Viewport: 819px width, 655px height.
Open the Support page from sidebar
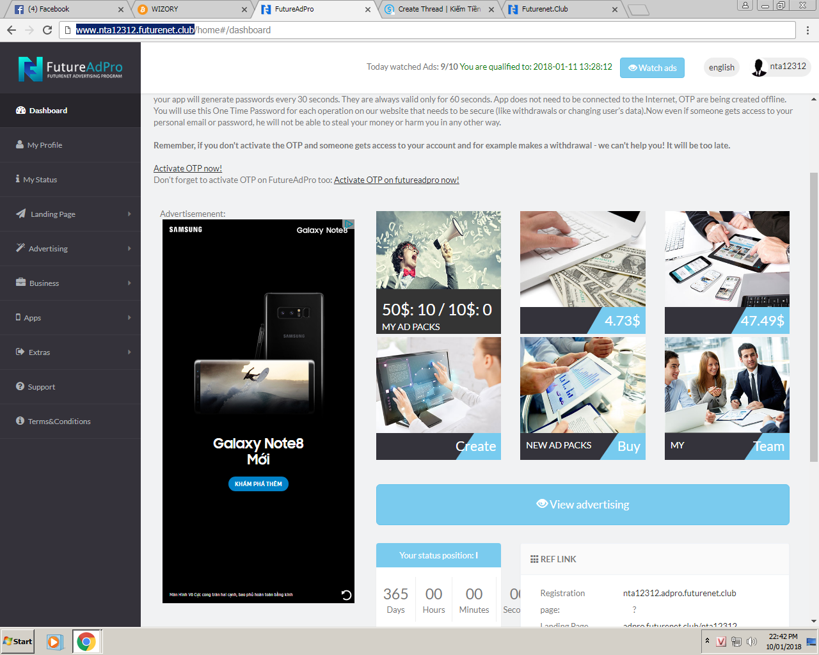click(70, 387)
